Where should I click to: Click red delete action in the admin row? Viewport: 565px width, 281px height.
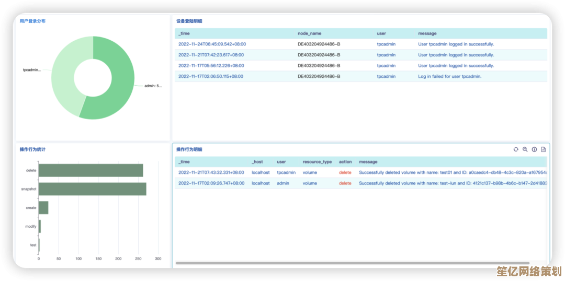(x=345, y=183)
